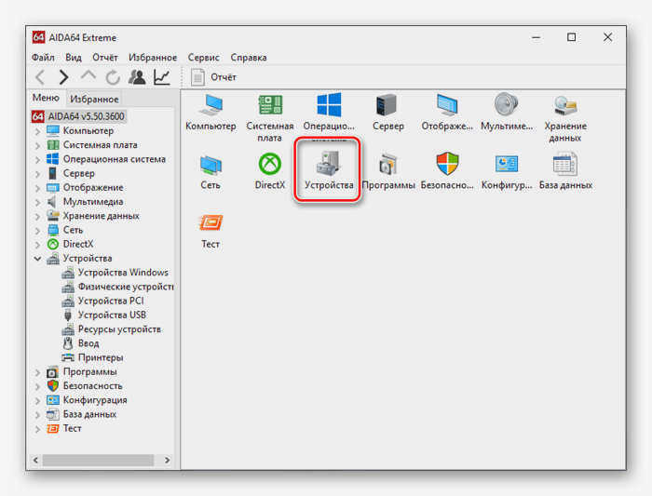Open the Операцио... Windows icon in main panel
Screen dimensions: 652x496
coord(329,113)
